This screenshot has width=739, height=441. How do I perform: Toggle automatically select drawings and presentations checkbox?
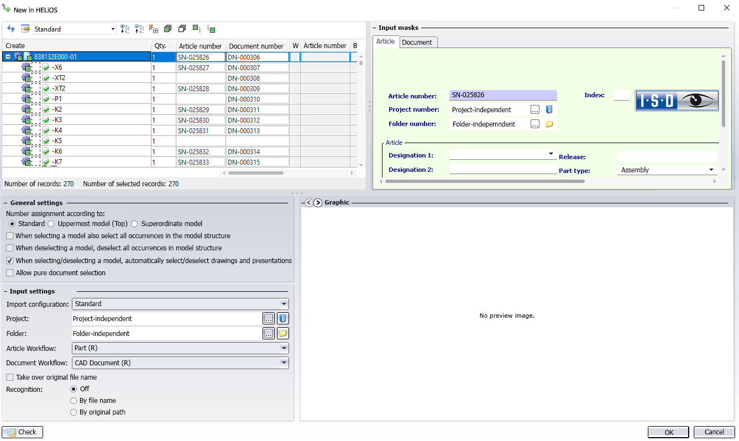(10, 260)
